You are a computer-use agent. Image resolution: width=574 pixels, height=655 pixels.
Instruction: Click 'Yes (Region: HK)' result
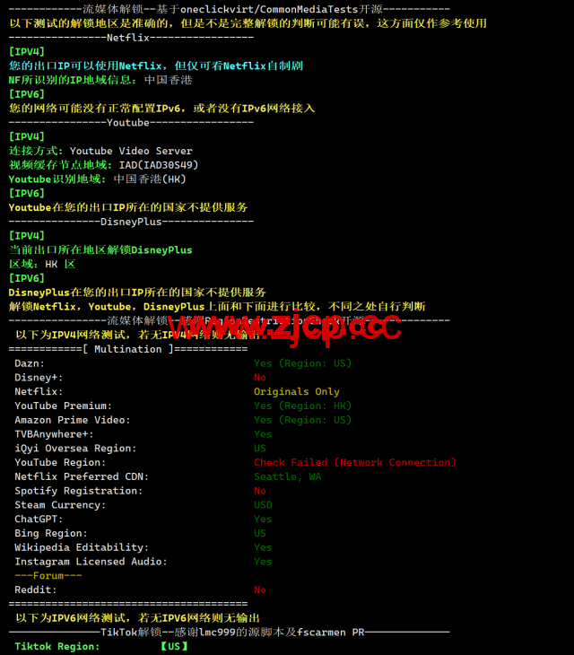pyautogui.click(x=302, y=406)
